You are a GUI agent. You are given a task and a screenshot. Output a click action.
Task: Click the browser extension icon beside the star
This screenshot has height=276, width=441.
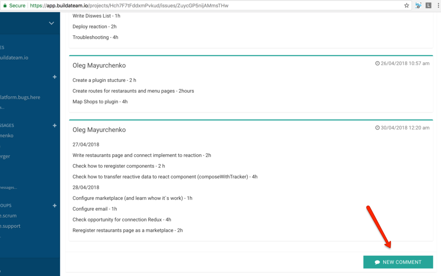point(418,5)
